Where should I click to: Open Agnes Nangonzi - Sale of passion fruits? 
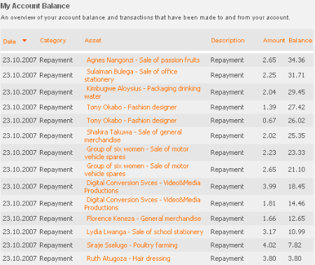143,60
